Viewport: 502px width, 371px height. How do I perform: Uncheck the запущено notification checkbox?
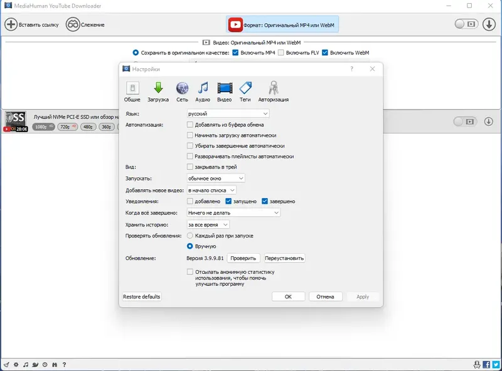(x=228, y=201)
